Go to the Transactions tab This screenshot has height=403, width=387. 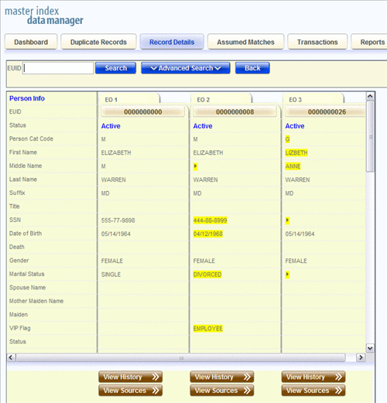(317, 42)
